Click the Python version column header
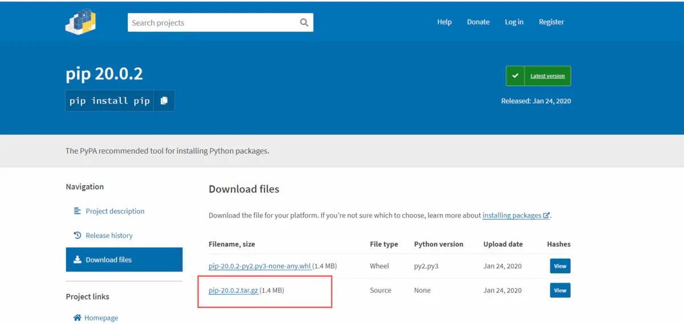 439,244
